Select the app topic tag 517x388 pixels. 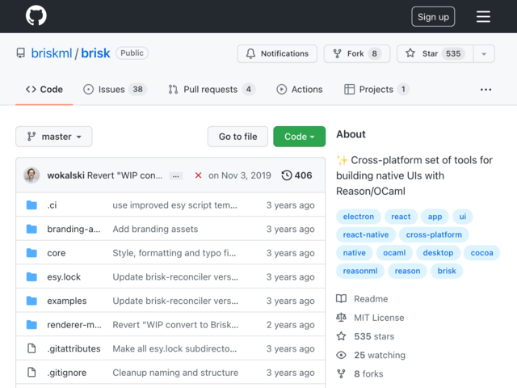[435, 217]
